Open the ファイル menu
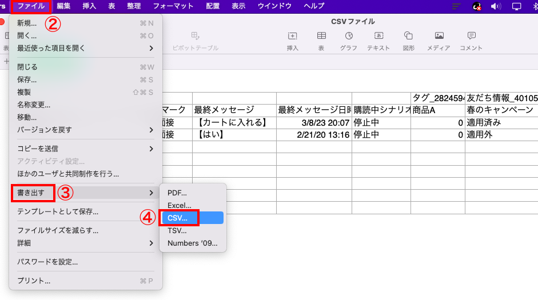 (x=31, y=6)
